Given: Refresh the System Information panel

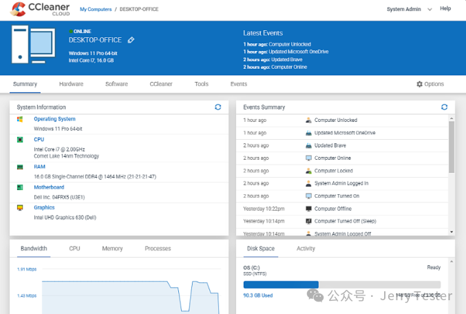Looking at the screenshot, I should coord(218,107).
